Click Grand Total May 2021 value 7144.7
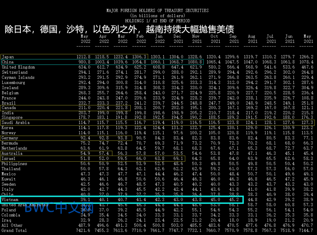Viewport: 317px width, 235px height. (306, 230)
